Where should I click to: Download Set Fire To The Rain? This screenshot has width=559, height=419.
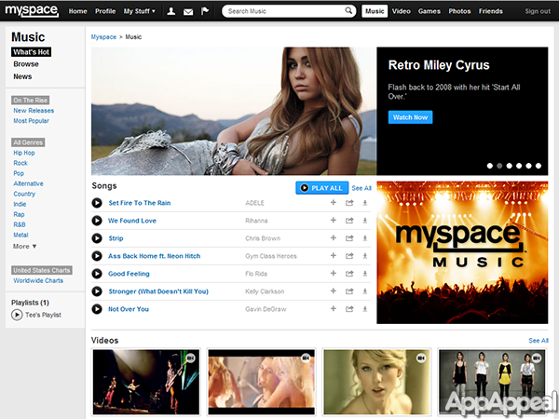pyautogui.click(x=365, y=203)
